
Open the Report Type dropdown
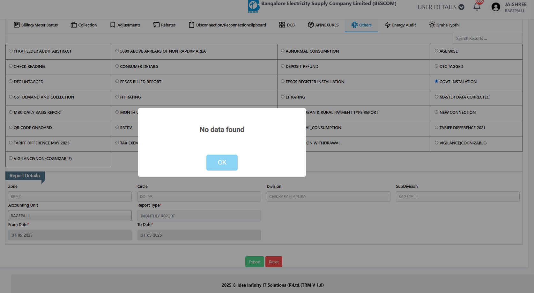(x=199, y=216)
